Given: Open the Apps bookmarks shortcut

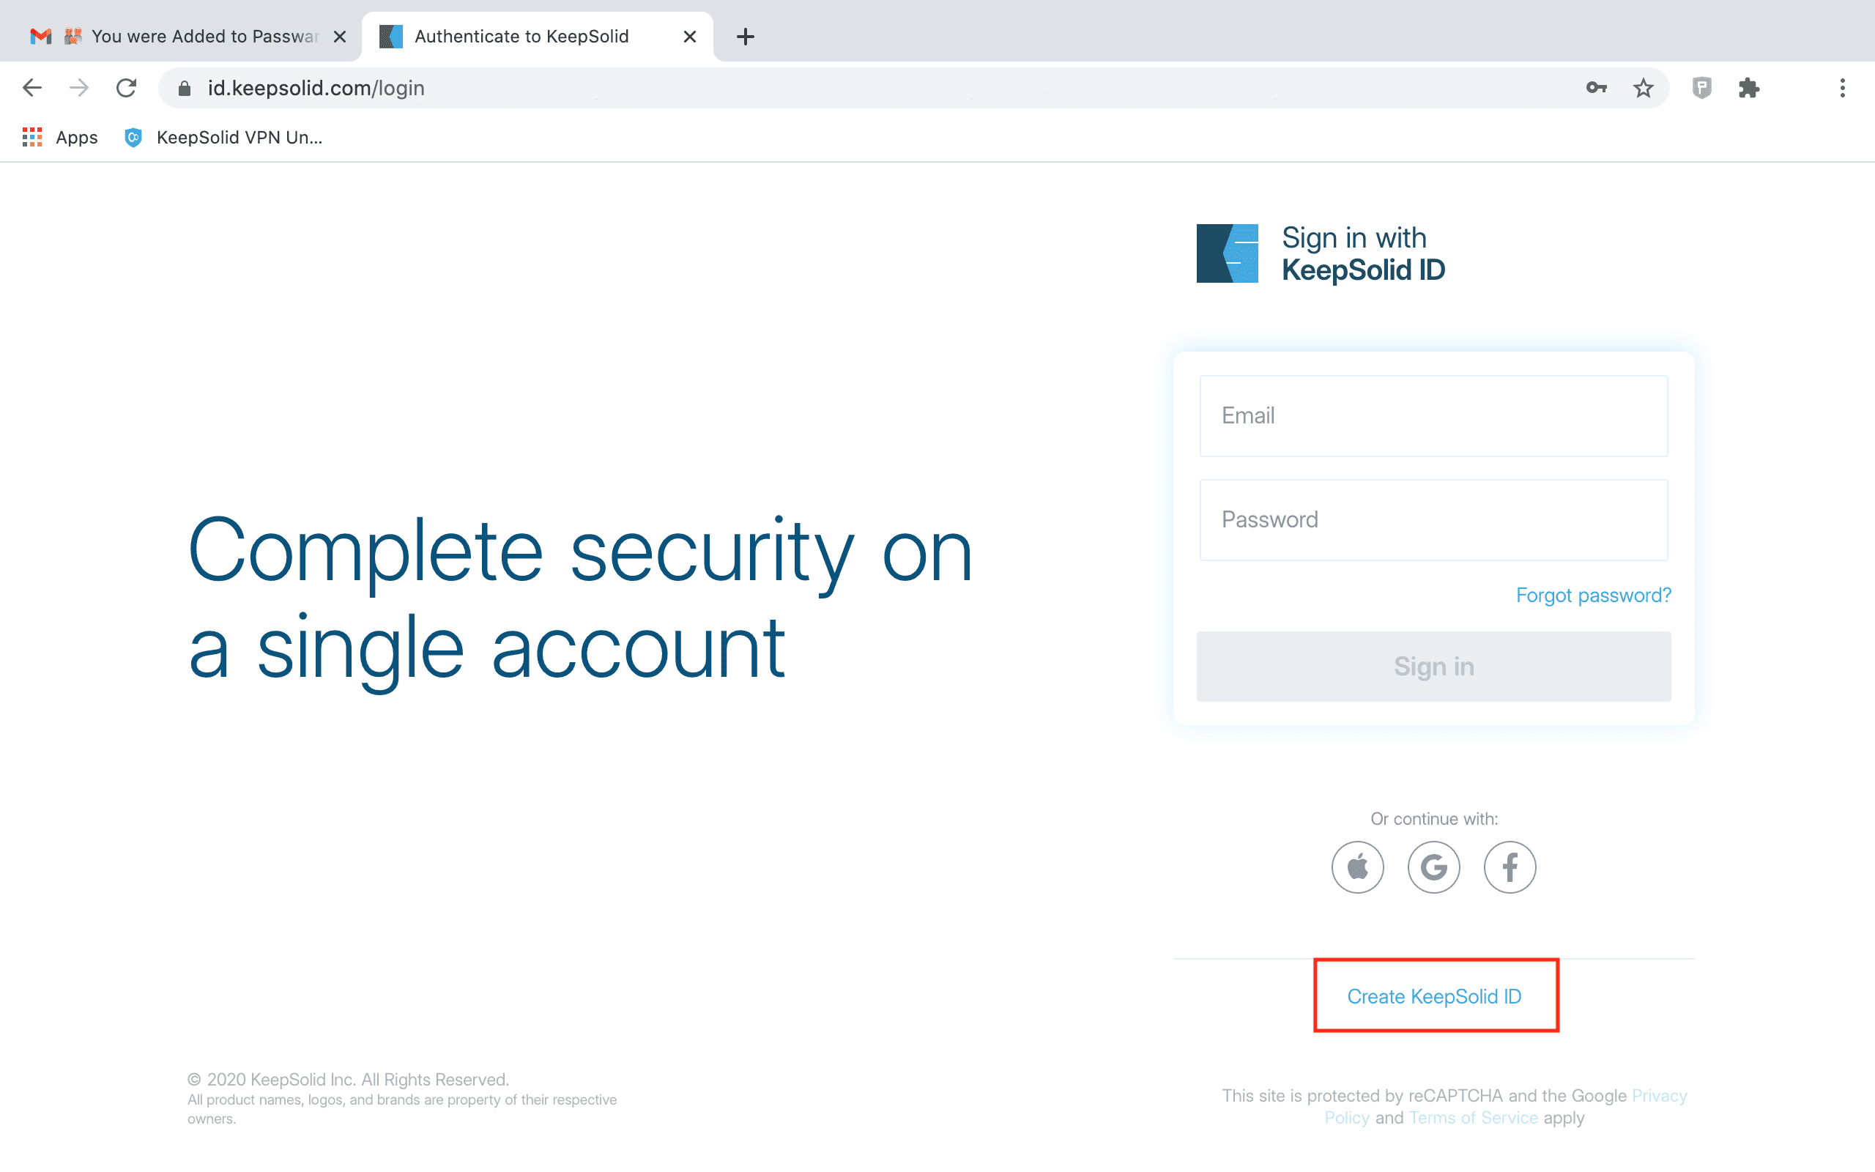Looking at the screenshot, I should tap(61, 138).
